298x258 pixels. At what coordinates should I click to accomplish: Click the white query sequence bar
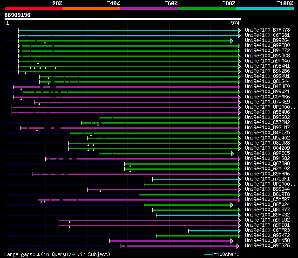pyautogui.click(x=123, y=19)
